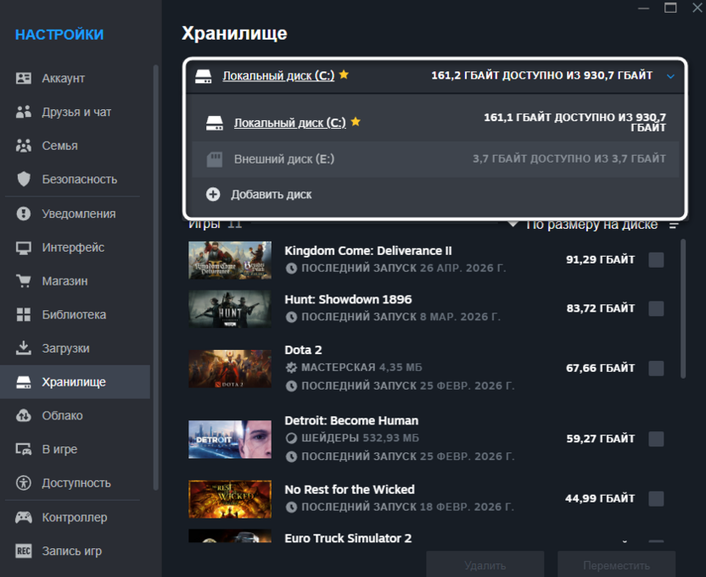Viewport: 706px width, 577px height.
Task: Tick the checkbox for Hunt: Showdown 1896
Action: pyautogui.click(x=656, y=308)
